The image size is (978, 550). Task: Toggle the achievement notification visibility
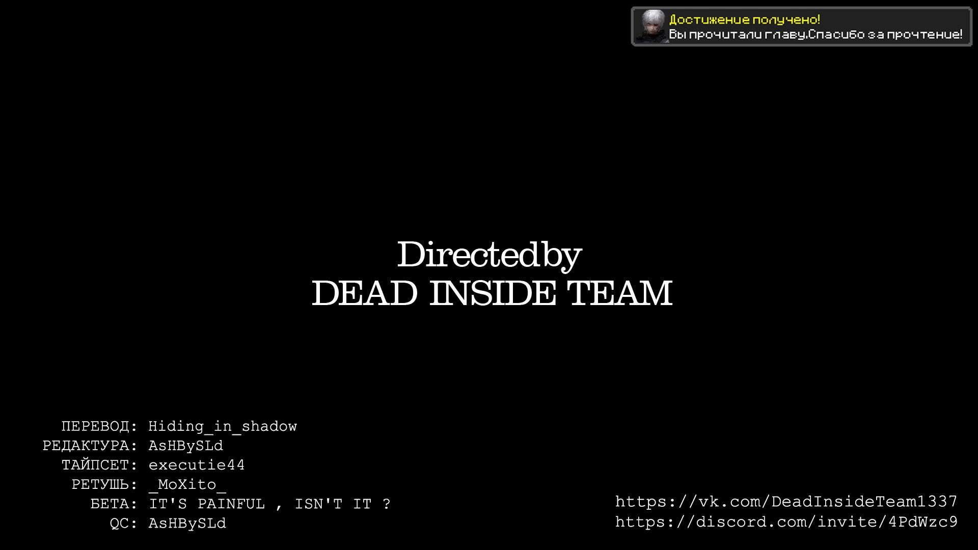[800, 27]
